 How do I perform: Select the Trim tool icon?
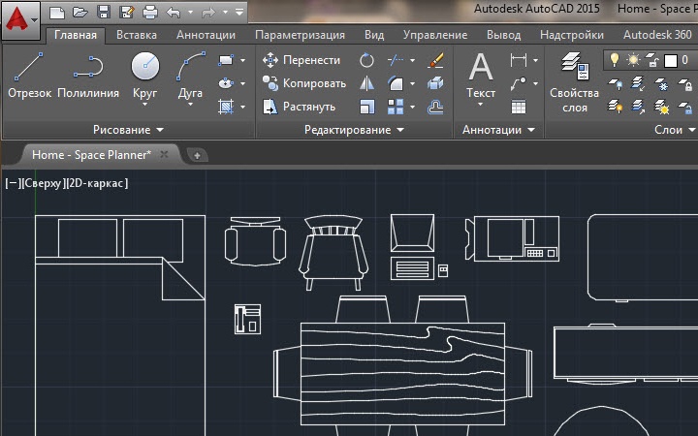[396, 60]
